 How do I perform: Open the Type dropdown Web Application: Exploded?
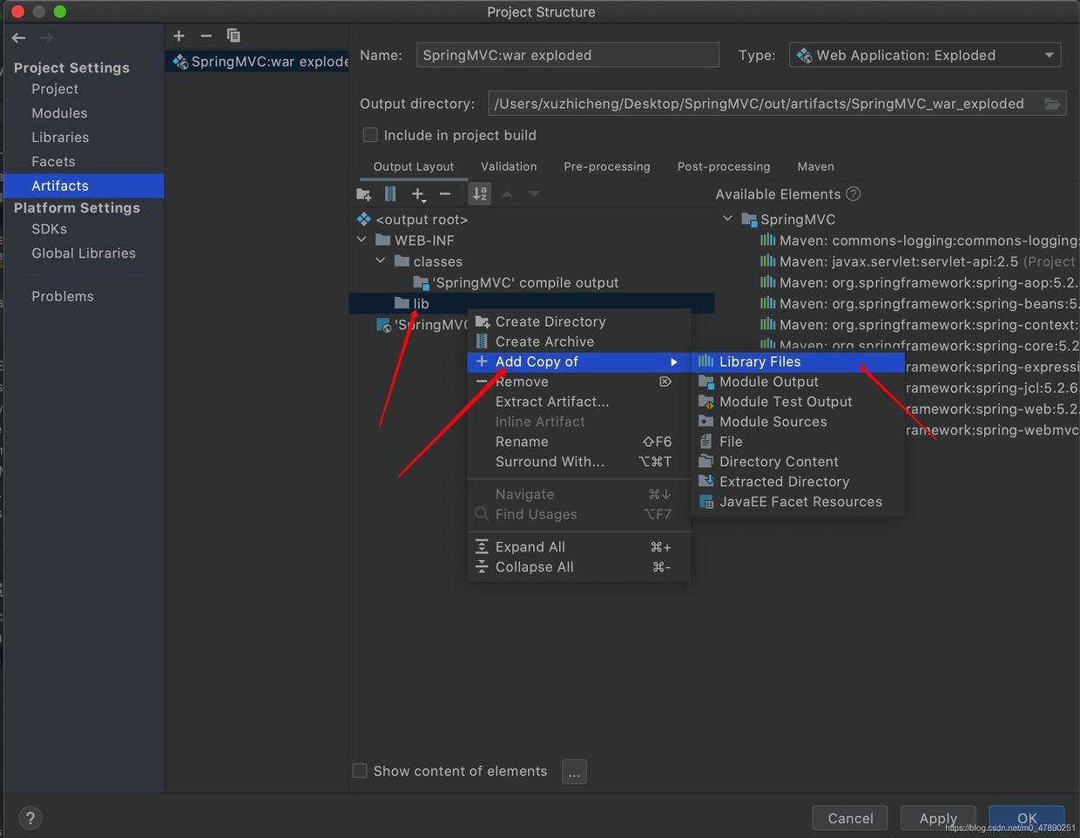[x=925, y=55]
